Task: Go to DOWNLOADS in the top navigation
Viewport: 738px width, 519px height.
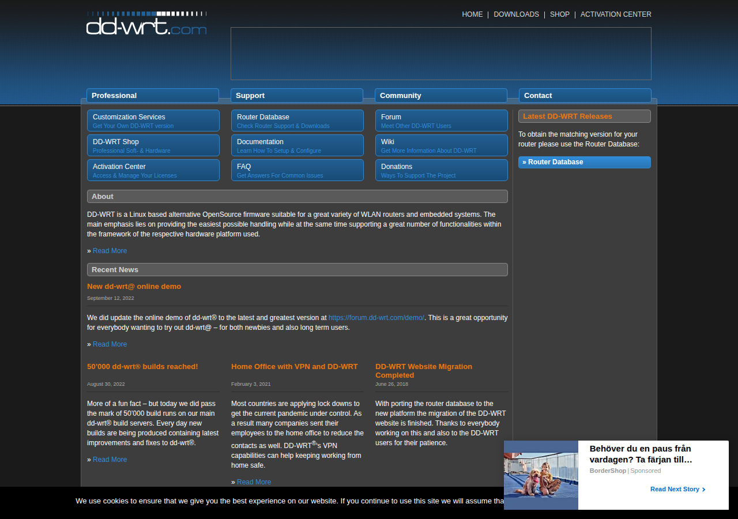Action: click(516, 14)
